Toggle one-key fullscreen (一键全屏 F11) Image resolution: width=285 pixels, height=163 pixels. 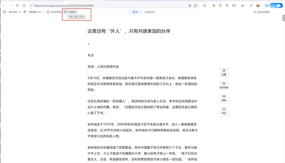pyautogui.click(x=12, y=12)
